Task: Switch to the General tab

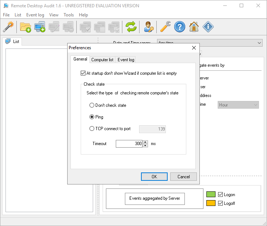Action: coord(80,59)
